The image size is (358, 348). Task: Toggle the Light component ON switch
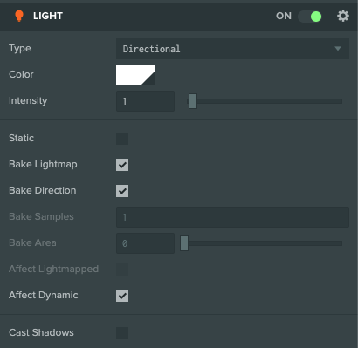(x=310, y=17)
